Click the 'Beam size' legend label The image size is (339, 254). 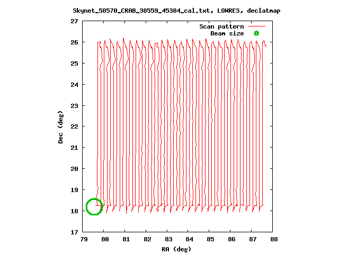click(227, 33)
